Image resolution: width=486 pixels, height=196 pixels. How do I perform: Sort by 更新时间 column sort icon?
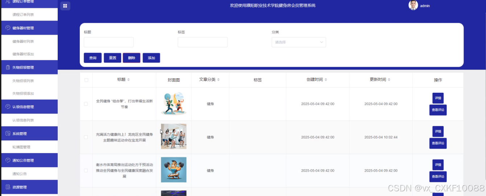click(x=389, y=79)
